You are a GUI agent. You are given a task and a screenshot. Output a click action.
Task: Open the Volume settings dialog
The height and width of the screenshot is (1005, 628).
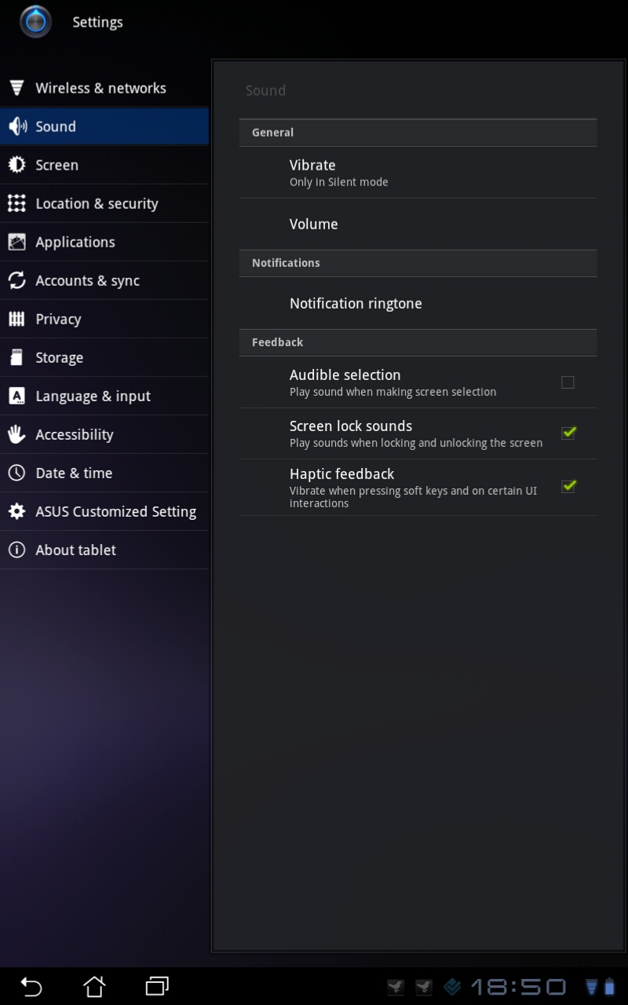(x=418, y=225)
